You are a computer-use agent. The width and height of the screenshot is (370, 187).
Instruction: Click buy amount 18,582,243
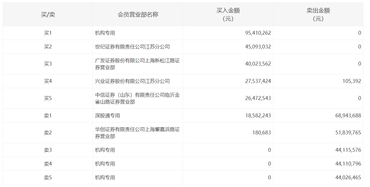coord(258,115)
